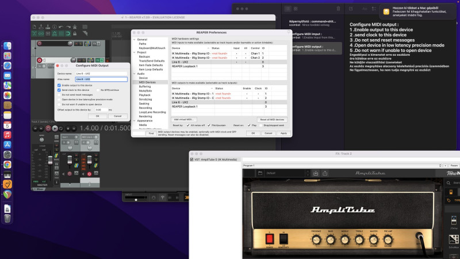
Task: Click the Redo arrow in REAPER toolbar
Action: coord(68,26)
